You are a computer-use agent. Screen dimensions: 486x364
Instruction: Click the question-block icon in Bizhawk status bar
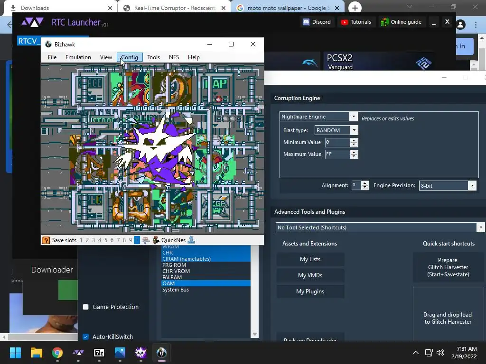(46, 240)
